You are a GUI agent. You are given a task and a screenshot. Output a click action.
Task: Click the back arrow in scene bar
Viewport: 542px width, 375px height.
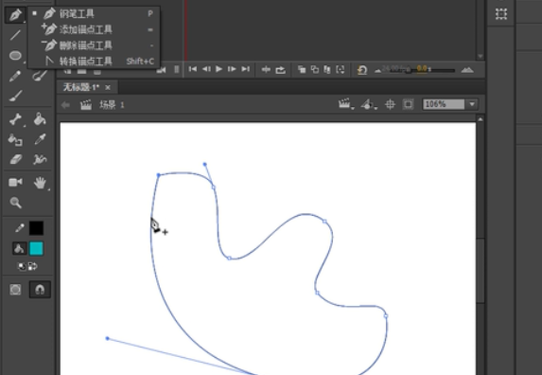65,105
